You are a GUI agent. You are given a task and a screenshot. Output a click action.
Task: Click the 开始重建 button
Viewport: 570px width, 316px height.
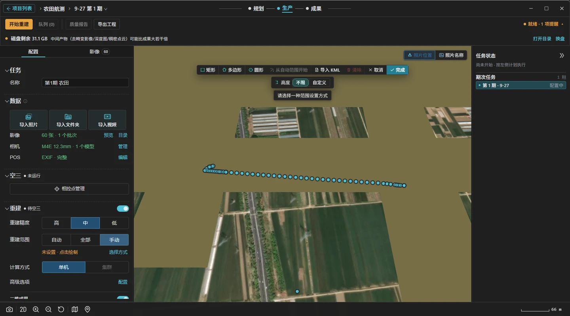click(19, 24)
